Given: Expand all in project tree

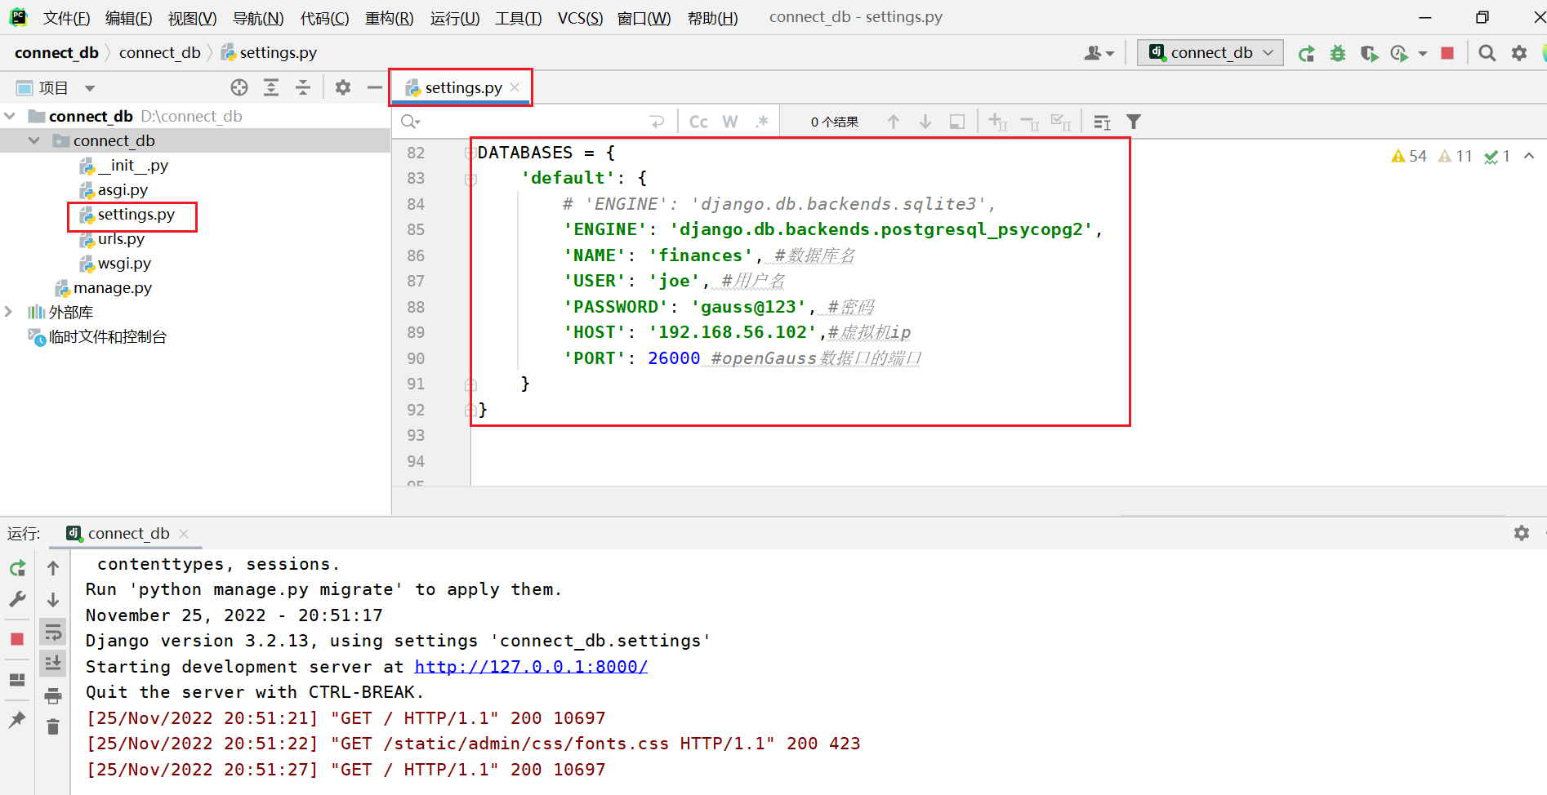Looking at the screenshot, I should pyautogui.click(x=271, y=87).
